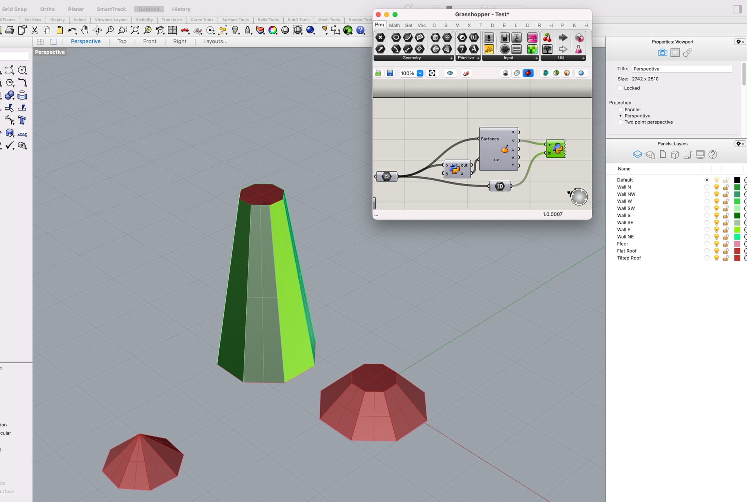Screen dimensions: 747x502
Task: Click the Floor layer color swatch
Action: point(737,244)
